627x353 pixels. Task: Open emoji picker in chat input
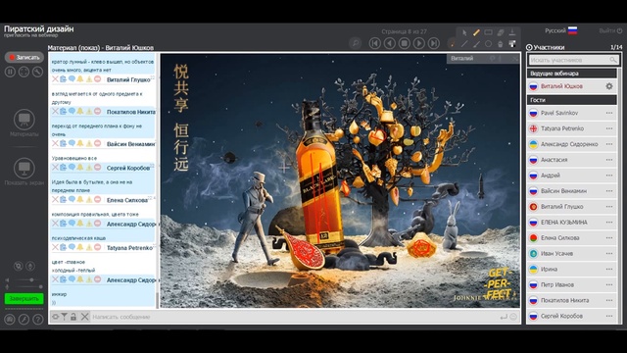(513, 317)
